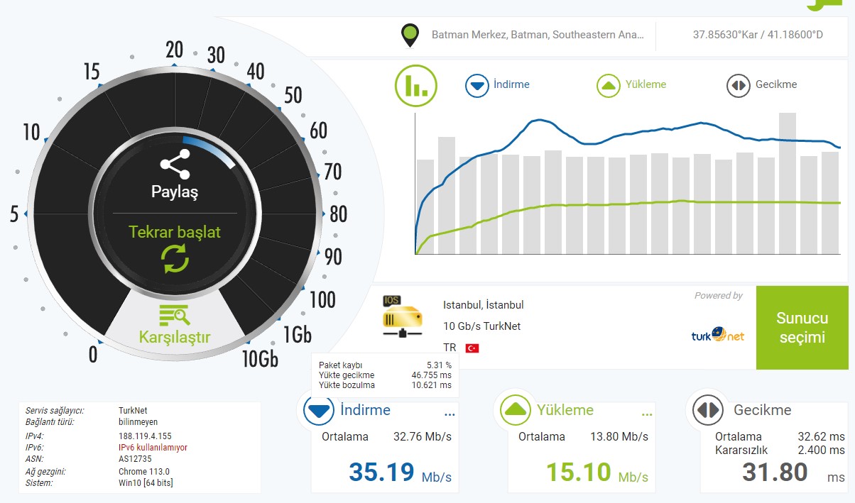Click 10 Gb/s TurkNet server text
This screenshot has width=855, height=503.
[x=481, y=326]
